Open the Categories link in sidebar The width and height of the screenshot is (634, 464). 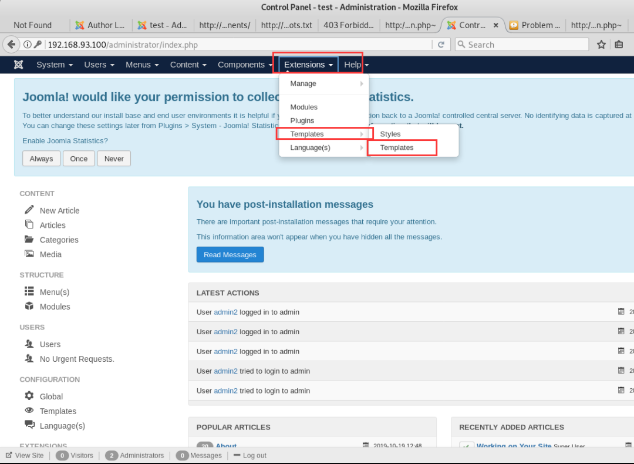(59, 240)
